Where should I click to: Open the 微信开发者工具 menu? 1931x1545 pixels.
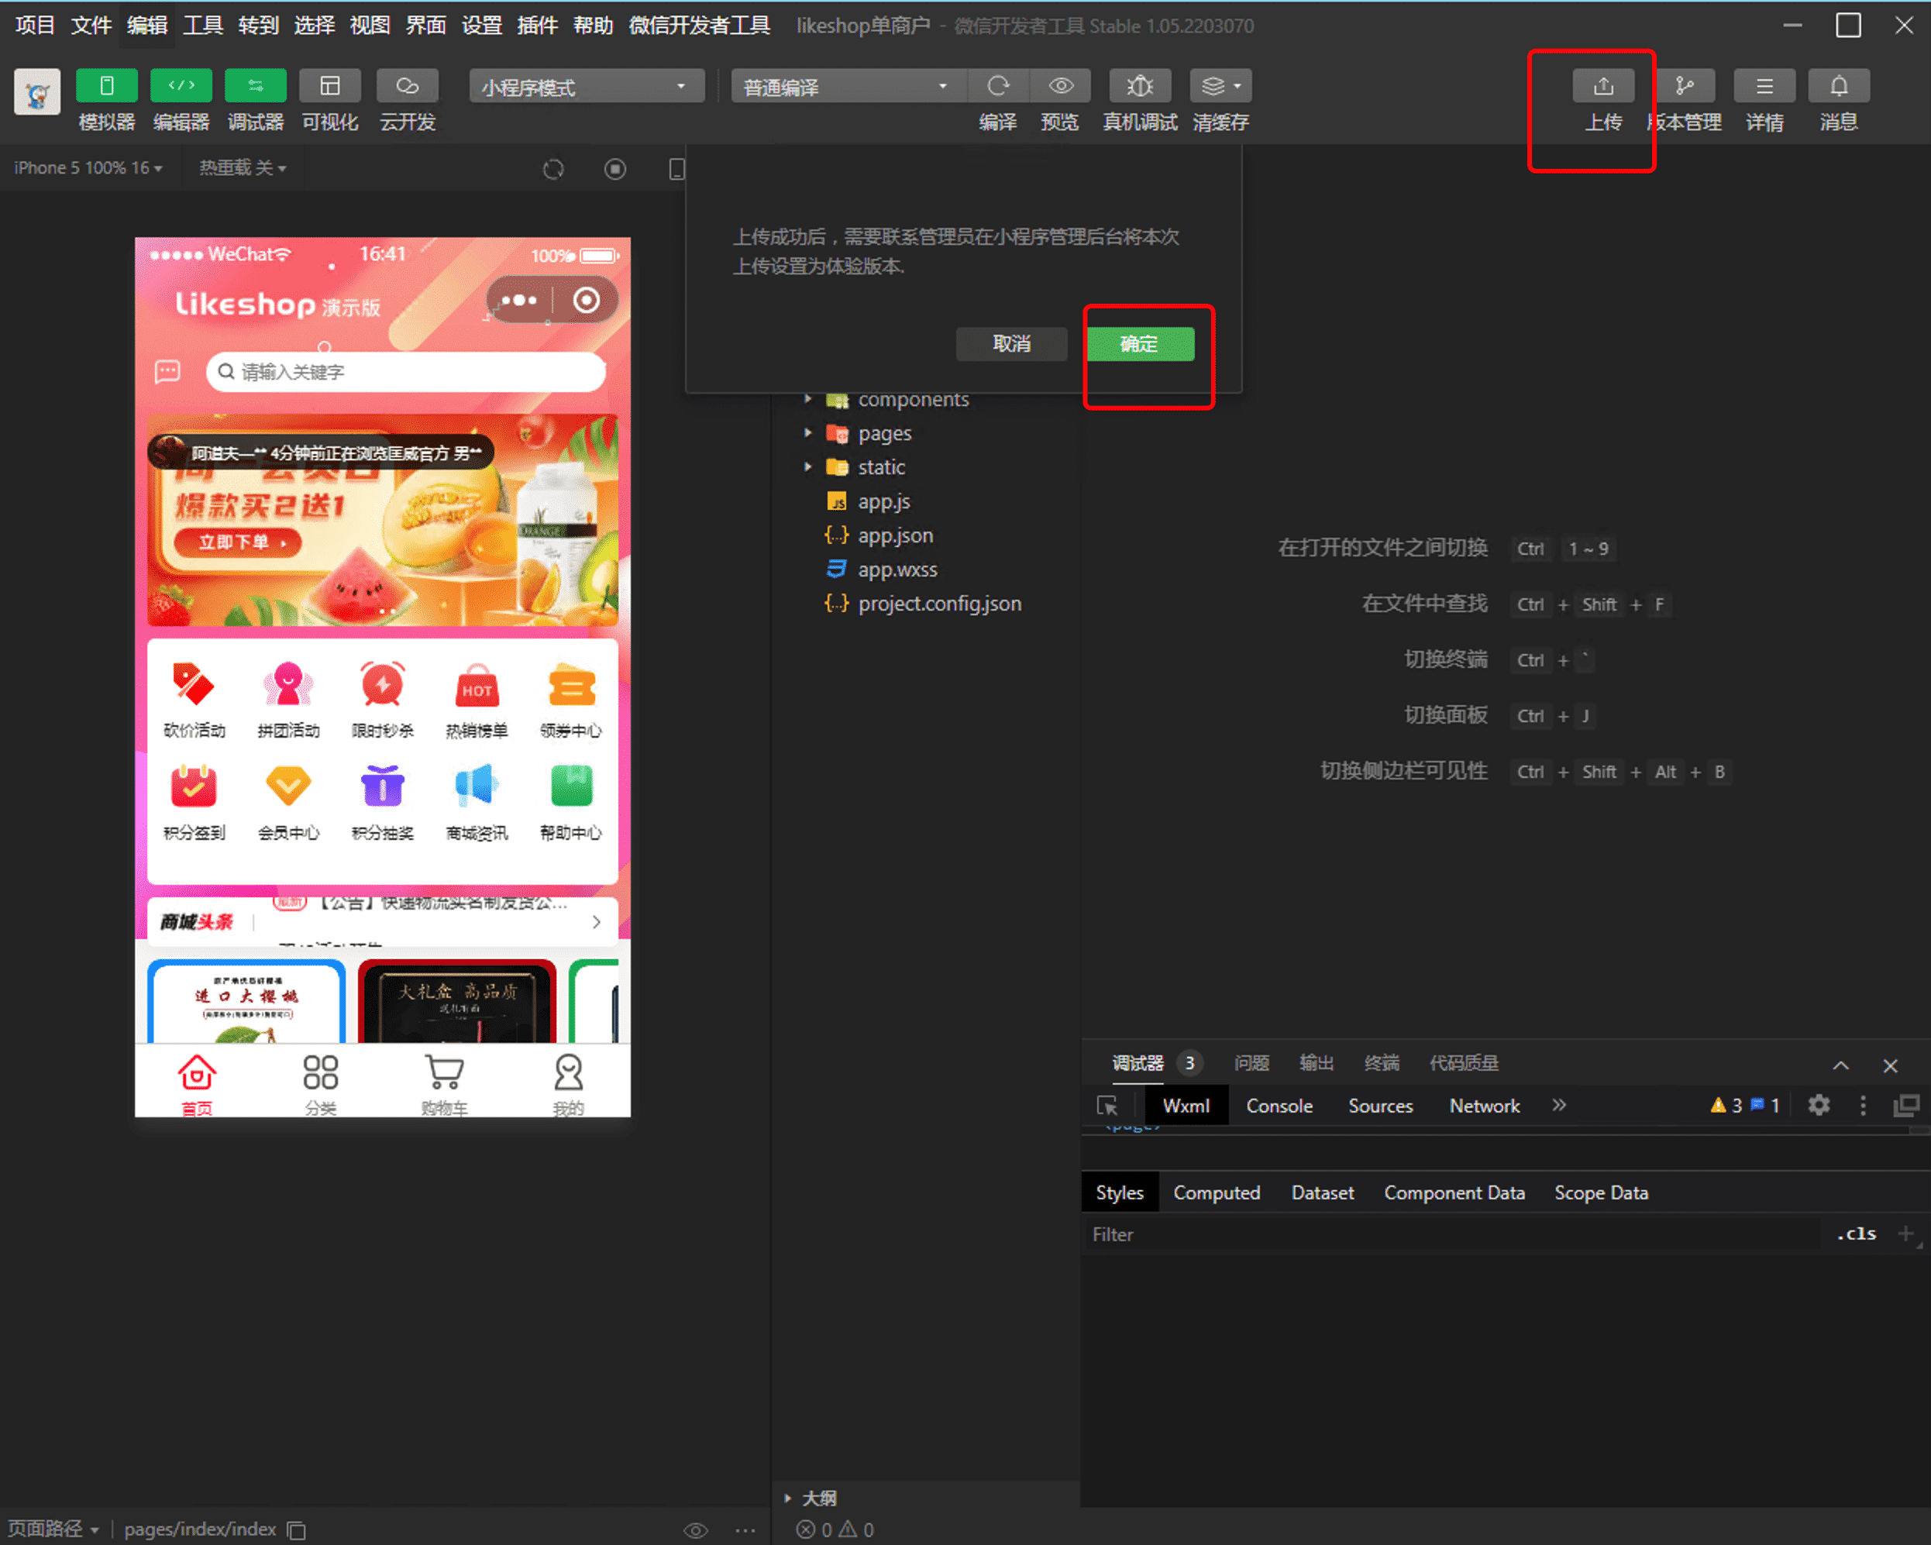pyautogui.click(x=700, y=25)
